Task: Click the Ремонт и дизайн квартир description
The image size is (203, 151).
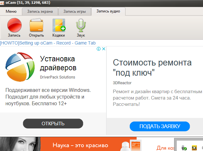Action: click(157, 98)
